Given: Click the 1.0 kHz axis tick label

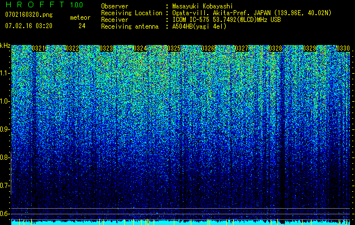Looking at the screenshot, I should pyautogui.click(x=5, y=102).
